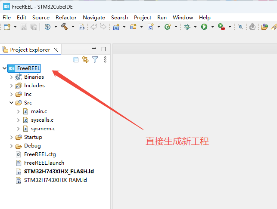Expand the Debug folder
Screen dimensions: 277x209
12,146
